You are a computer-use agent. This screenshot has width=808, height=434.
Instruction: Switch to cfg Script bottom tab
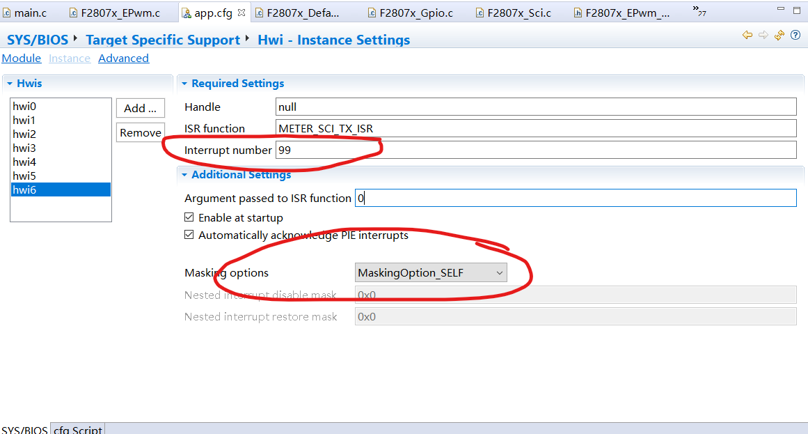coord(78,429)
